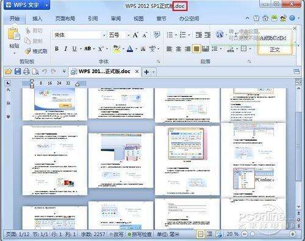Expand underline style dropdown arrow
Image resolution: width=305 pixels, height=241 pixels.
click(x=81, y=49)
